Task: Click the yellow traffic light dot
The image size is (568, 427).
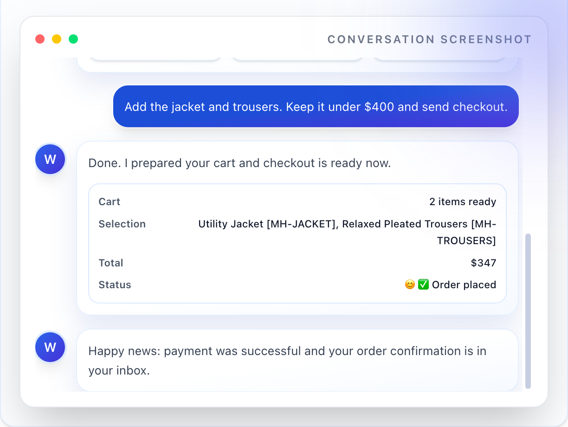Action: pyautogui.click(x=57, y=39)
